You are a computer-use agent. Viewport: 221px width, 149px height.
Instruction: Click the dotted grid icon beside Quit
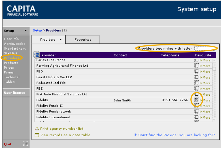[25, 144]
